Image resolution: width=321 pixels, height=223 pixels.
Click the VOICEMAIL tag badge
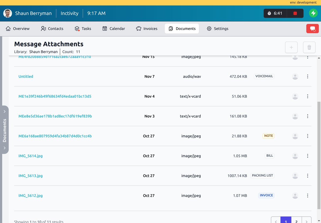coord(264,76)
